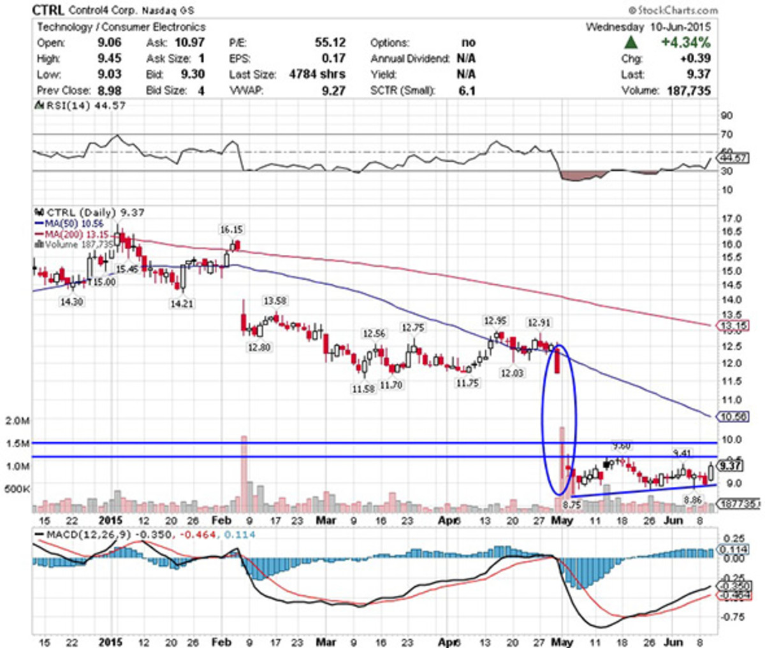Click the VWAP value '9.27'
The image size is (765, 648).
pyautogui.click(x=334, y=90)
